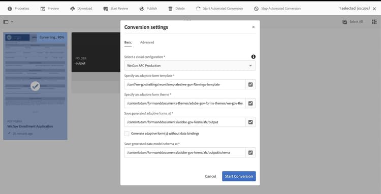Enable Generate adaptive form(s) without data bindings
The width and height of the screenshot is (381, 194).
click(x=127, y=134)
